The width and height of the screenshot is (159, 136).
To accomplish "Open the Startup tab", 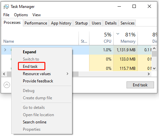I will 81,23.
